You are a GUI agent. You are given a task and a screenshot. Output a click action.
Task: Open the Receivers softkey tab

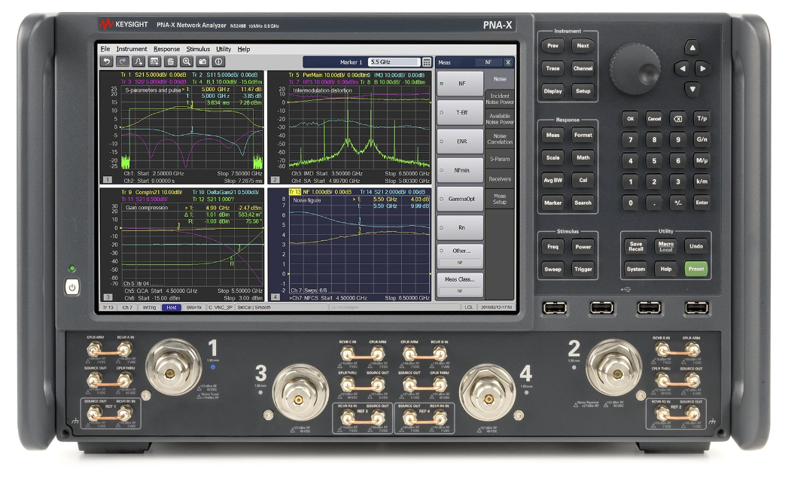pos(500,179)
